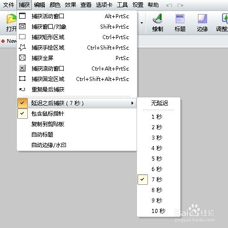The height and width of the screenshot is (228, 228).
Task: Click the repeat last capture arrow icon
Action: 22,89
